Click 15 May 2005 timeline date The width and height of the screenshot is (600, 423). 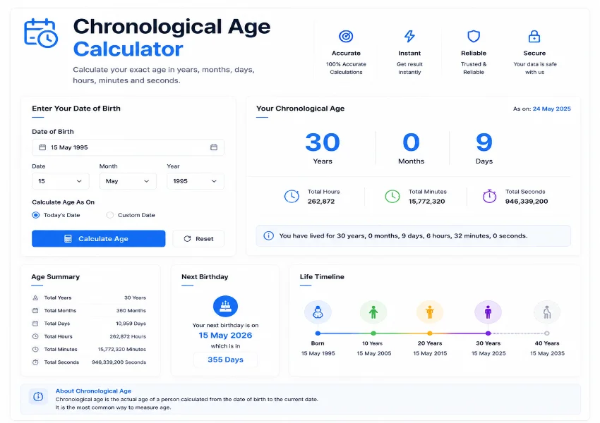374,353
